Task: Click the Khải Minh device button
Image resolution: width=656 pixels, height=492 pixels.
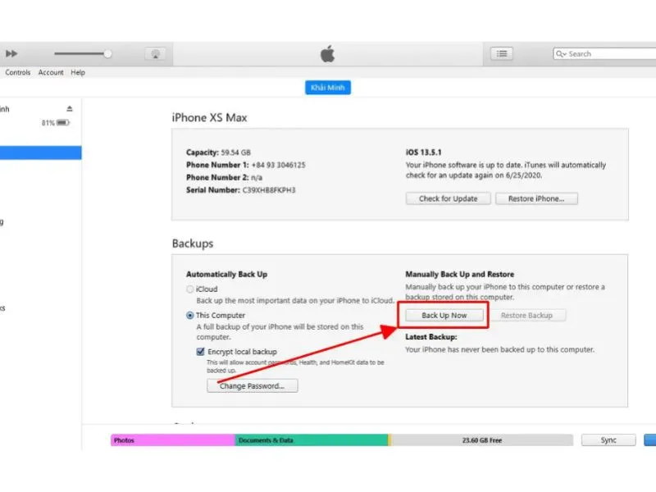Action: 327,88
